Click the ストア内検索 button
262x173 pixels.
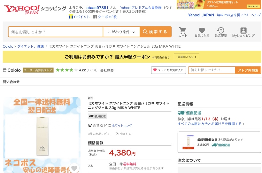tap(248, 70)
